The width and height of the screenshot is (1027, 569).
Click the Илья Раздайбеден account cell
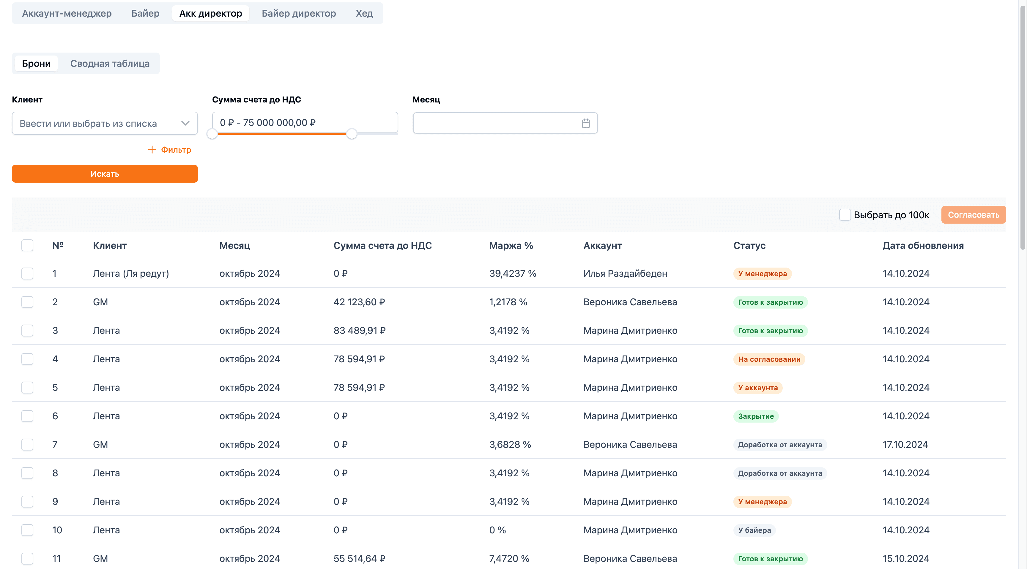[625, 273]
